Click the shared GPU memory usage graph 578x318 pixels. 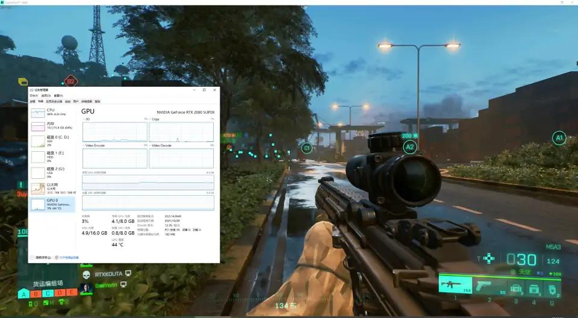(x=148, y=202)
